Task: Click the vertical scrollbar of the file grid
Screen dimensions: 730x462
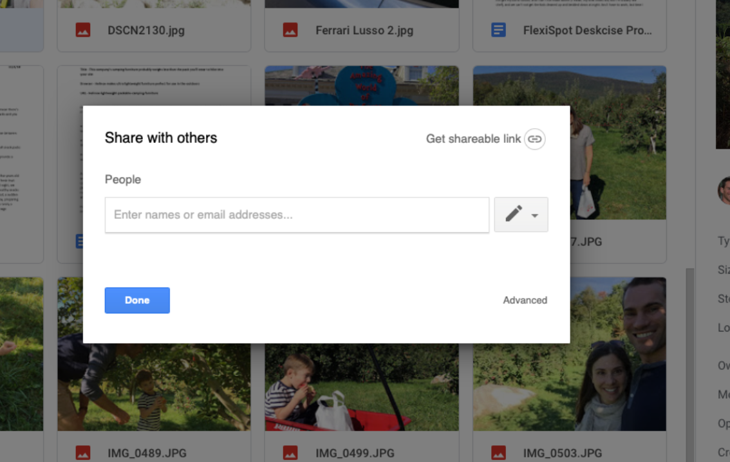Action: (690, 365)
